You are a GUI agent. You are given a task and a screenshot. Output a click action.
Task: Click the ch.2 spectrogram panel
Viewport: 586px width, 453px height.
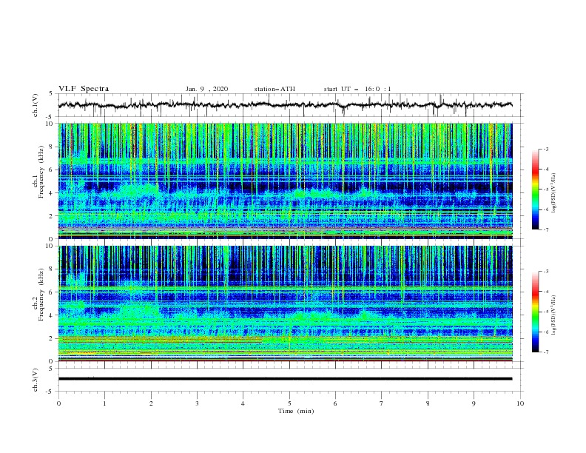[285, 303]
